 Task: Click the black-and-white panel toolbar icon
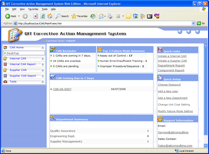coord(150,16)
